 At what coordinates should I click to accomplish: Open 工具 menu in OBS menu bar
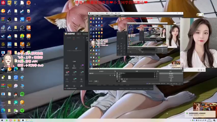point(118,16)
